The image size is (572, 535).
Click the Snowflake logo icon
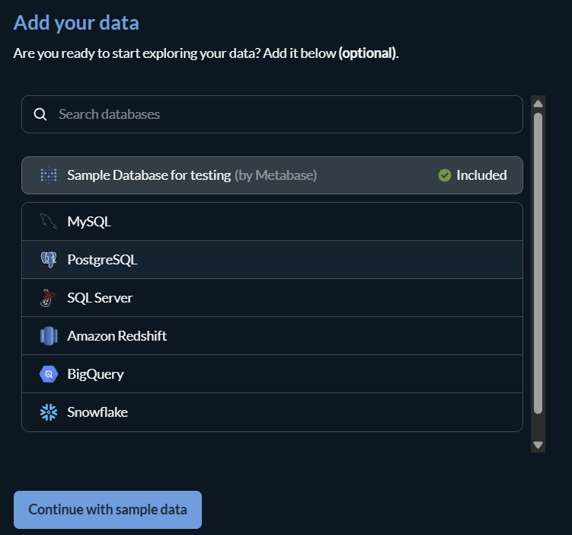tap(49, 412)
